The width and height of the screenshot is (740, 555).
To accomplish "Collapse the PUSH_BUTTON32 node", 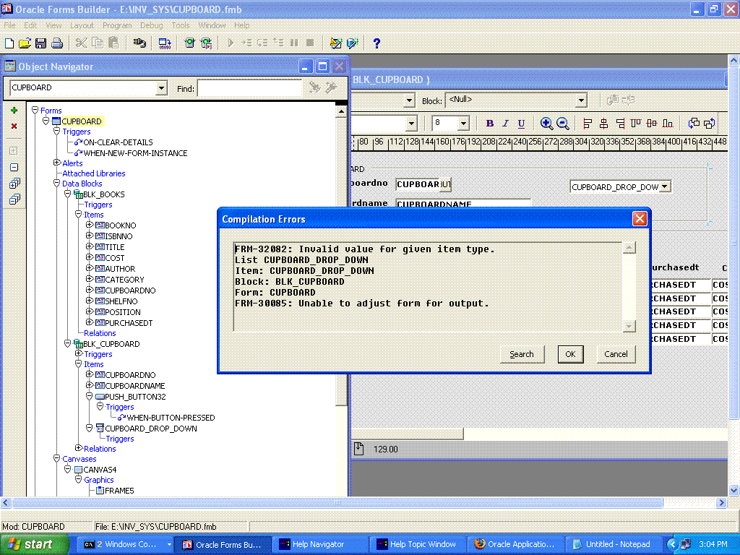I will [x=89, y=397].
